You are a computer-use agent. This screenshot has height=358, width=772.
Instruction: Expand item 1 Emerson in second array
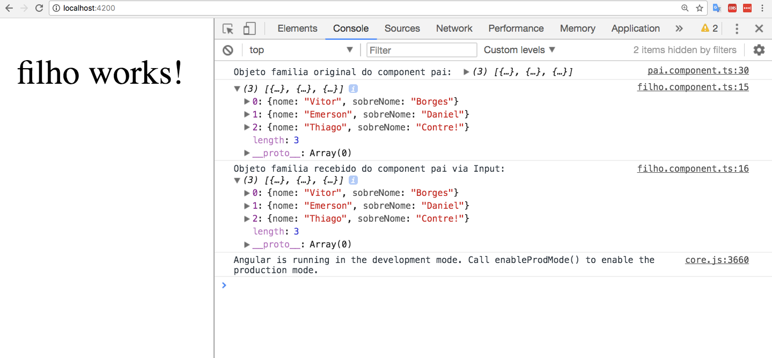coord(247,206)
